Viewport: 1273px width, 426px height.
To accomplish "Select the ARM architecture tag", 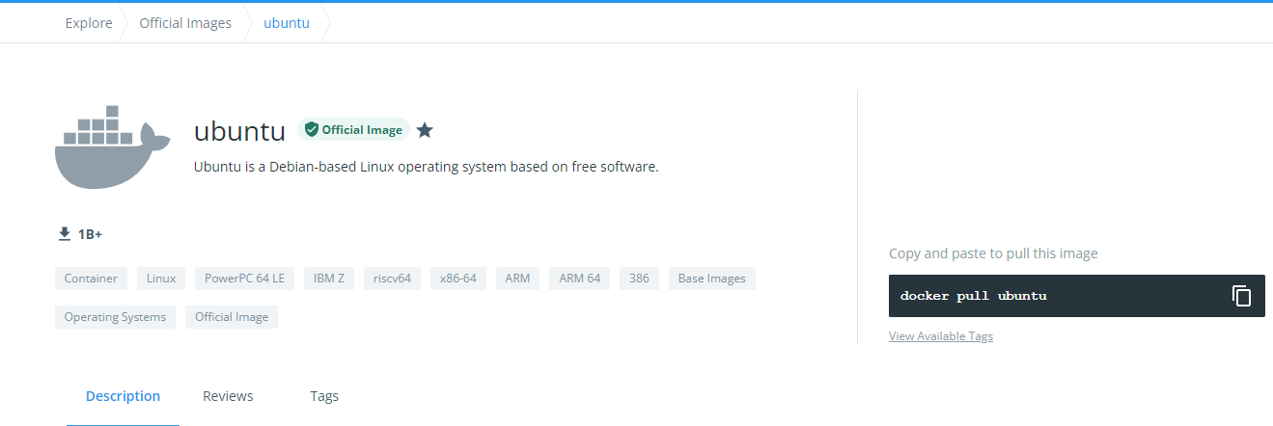I will (x=517, y=279).
